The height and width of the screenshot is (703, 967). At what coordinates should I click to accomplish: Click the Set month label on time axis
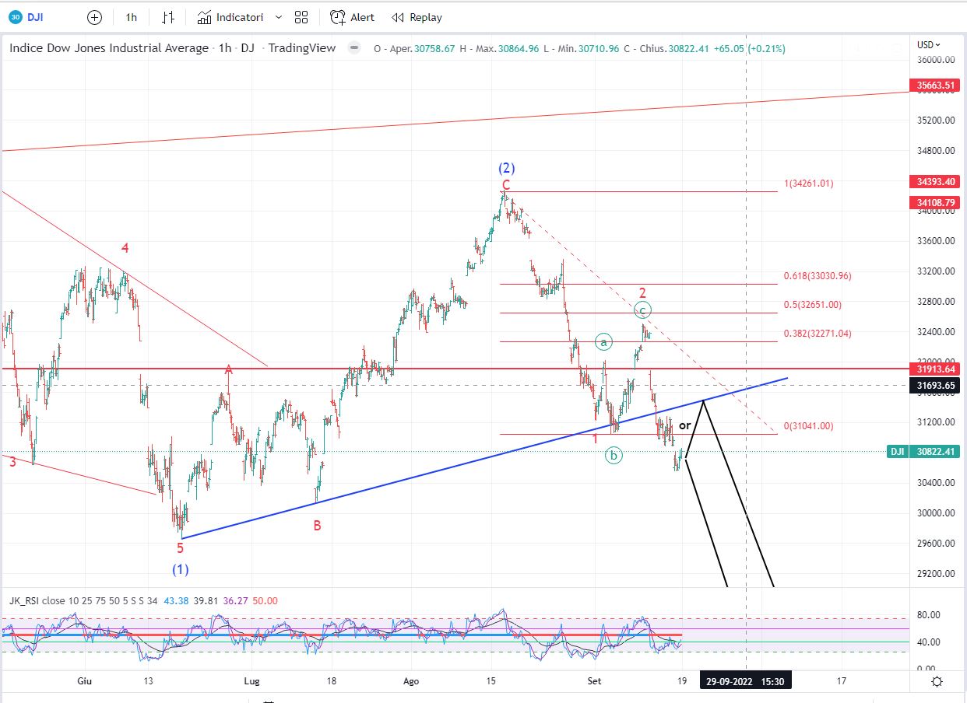[x=596, y=681]
